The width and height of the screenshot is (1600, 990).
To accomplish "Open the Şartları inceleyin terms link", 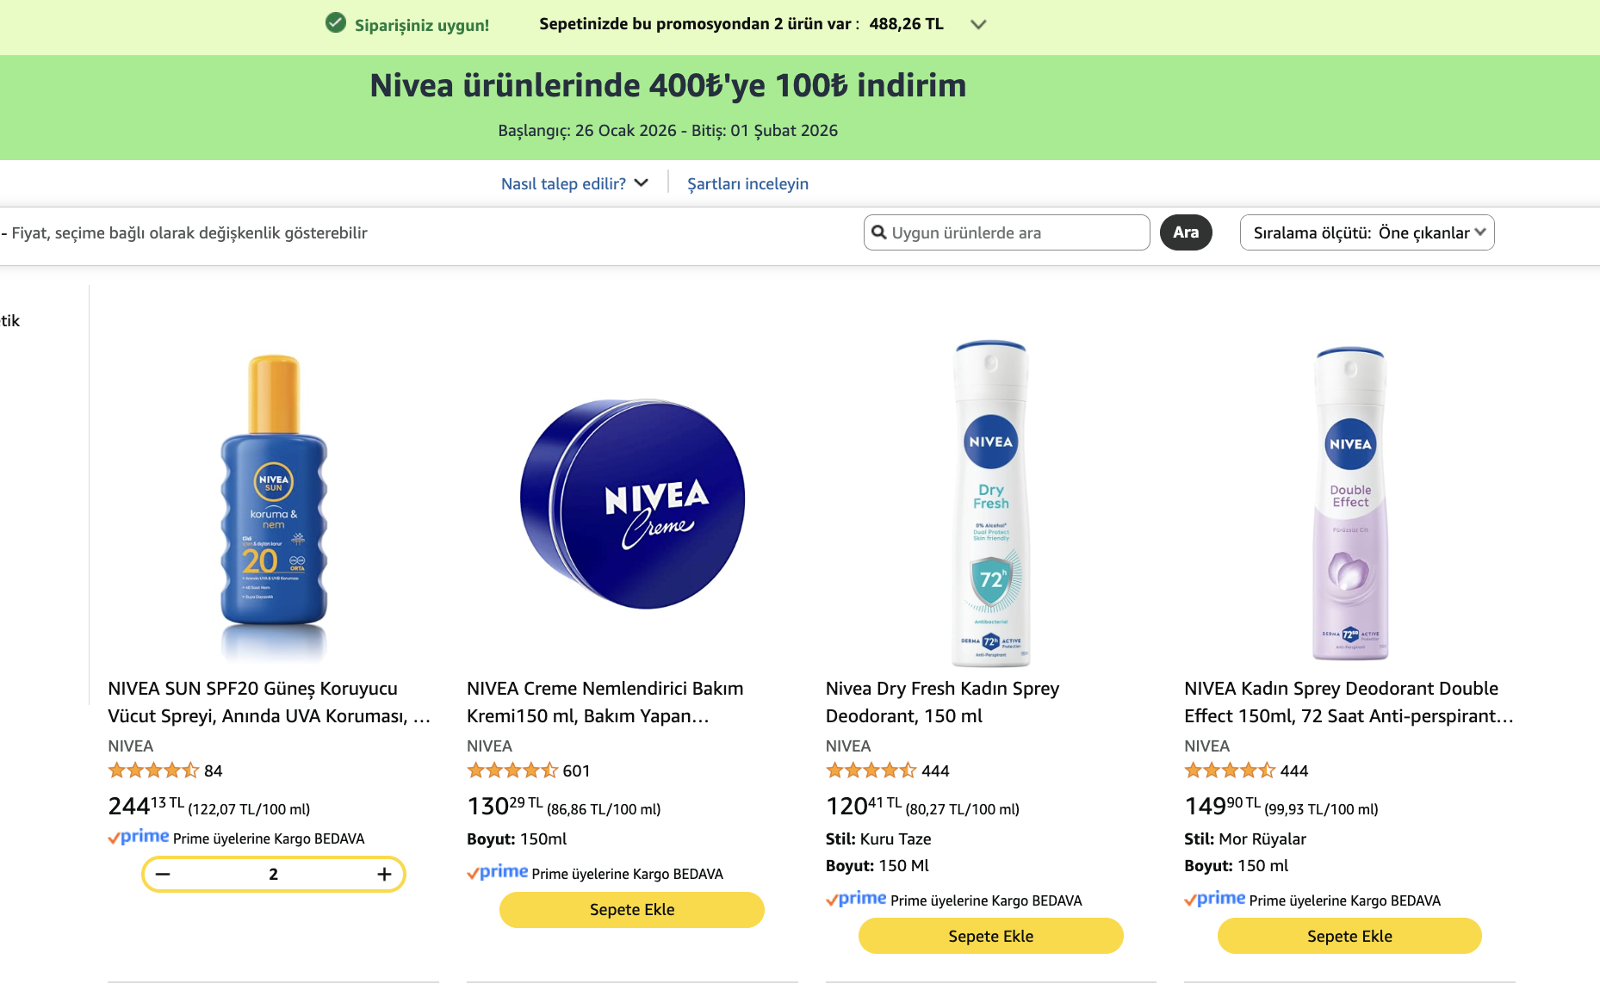I will (x=747, y=183).
